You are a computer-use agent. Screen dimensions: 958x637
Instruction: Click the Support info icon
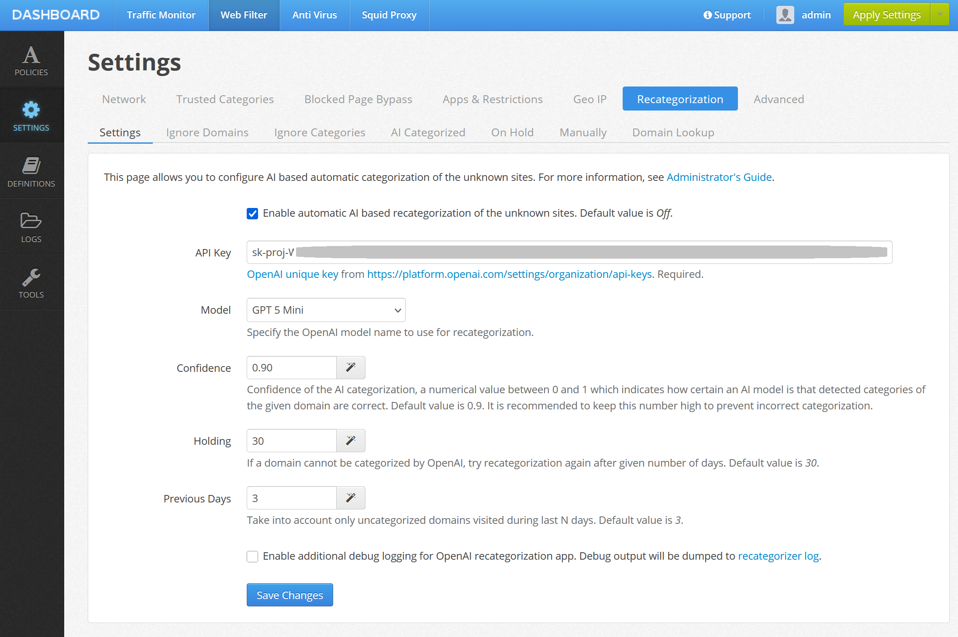tap(707, 15)
